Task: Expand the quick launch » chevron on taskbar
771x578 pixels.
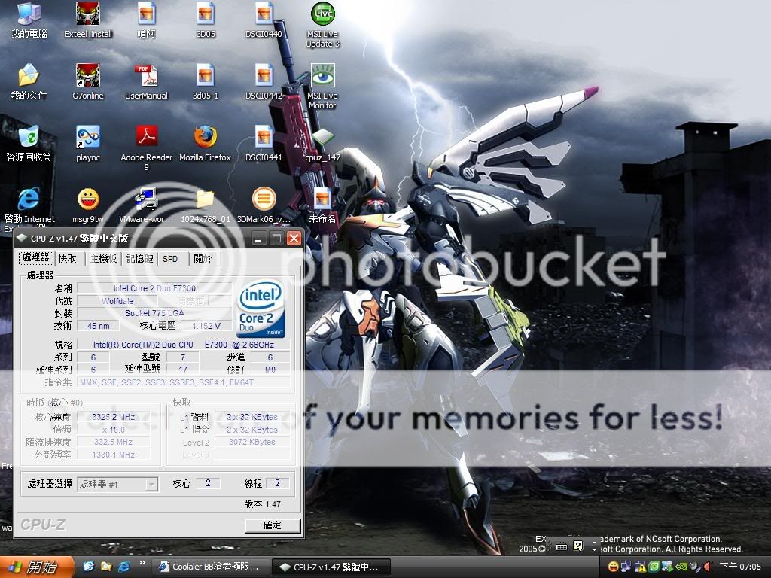Action: (x=142, y=563)
